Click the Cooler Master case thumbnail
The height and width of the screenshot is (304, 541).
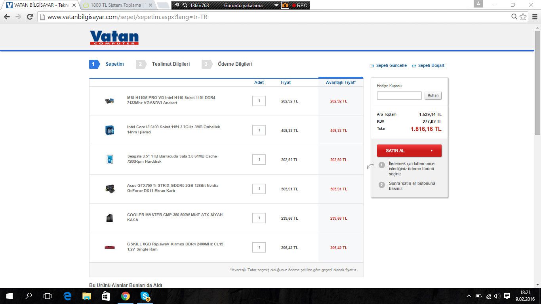(110, 218)
